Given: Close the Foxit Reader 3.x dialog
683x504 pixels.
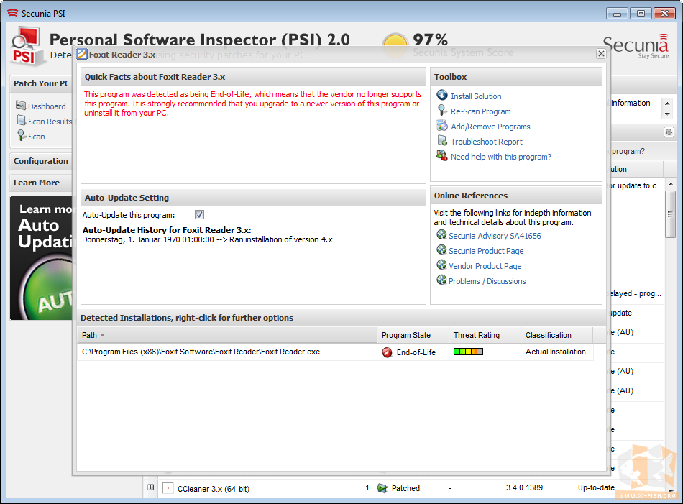Looking at the screenshot, I should pyautogui.click(x=601, y=54).
